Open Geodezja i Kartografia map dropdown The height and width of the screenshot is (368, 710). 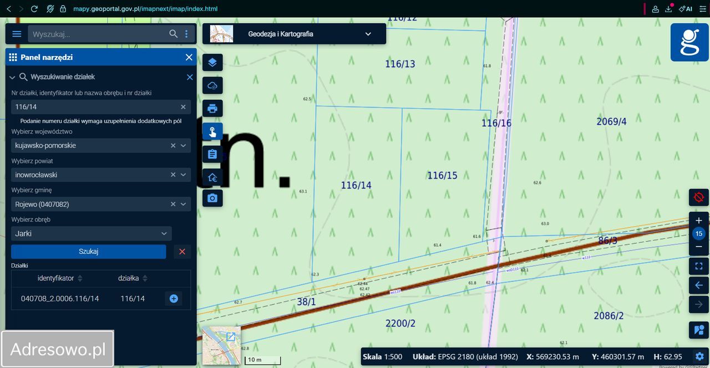294,34
